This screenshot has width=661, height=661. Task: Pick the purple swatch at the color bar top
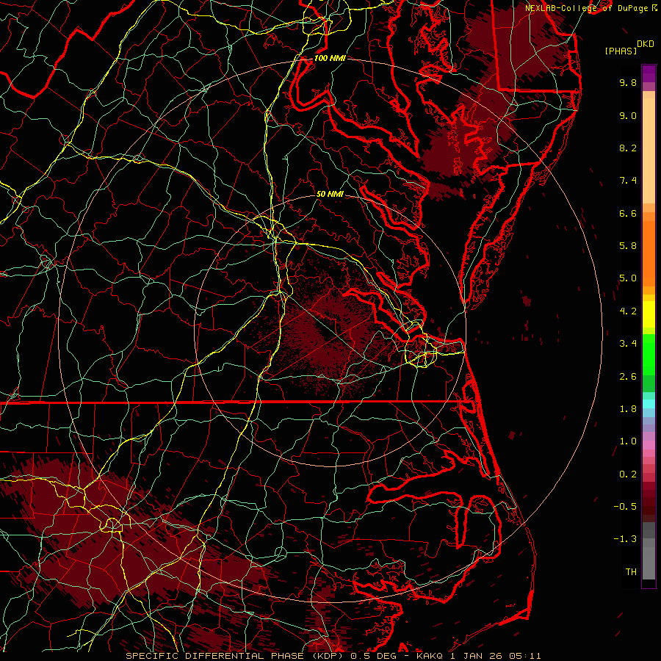(649, 74)
